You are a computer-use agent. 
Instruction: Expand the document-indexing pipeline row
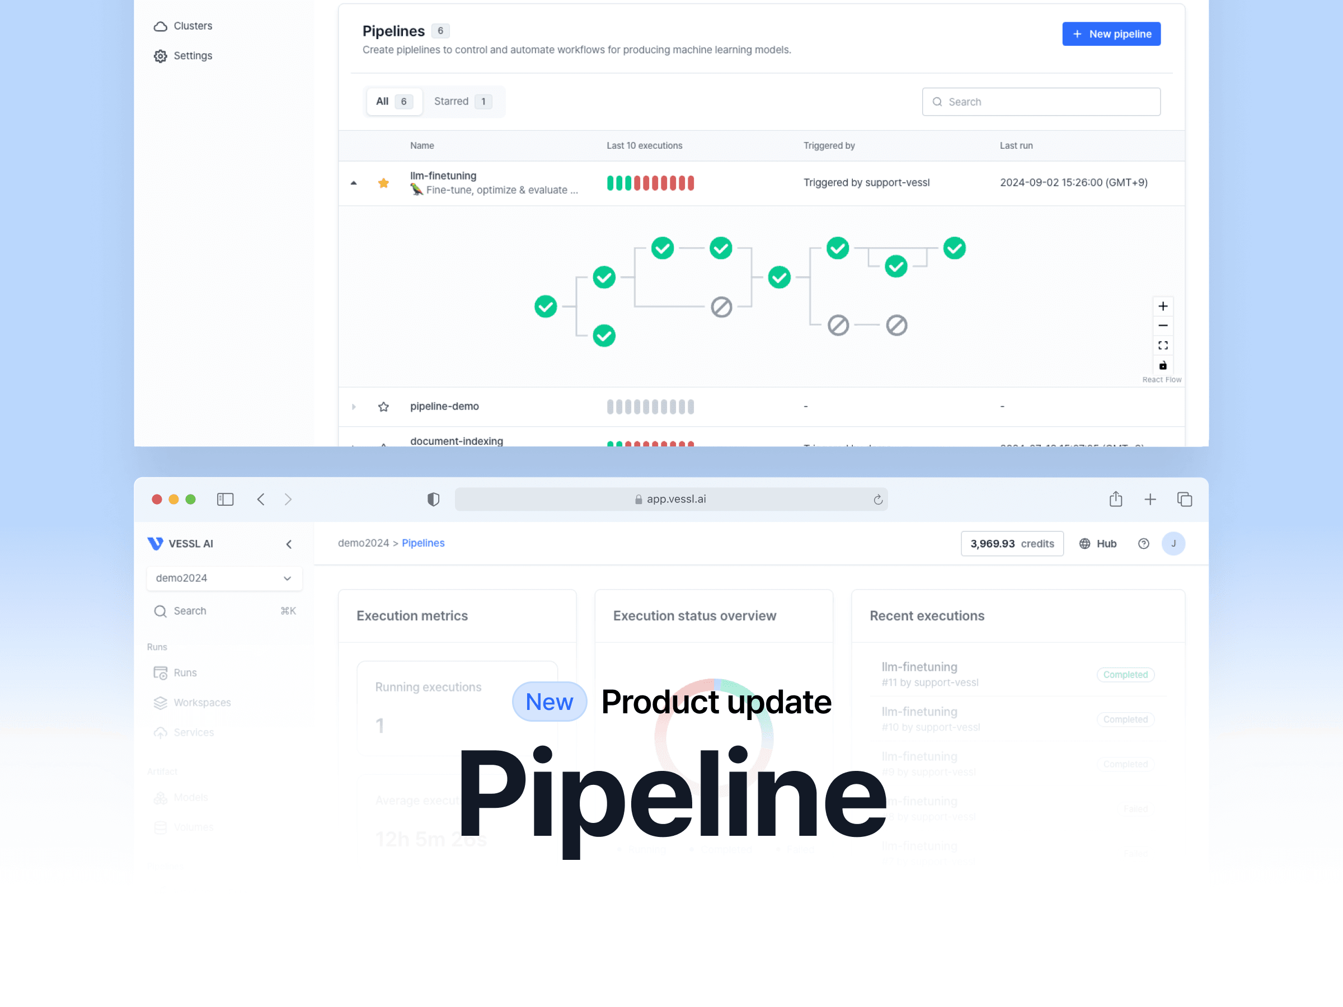(x=354, y=441)
